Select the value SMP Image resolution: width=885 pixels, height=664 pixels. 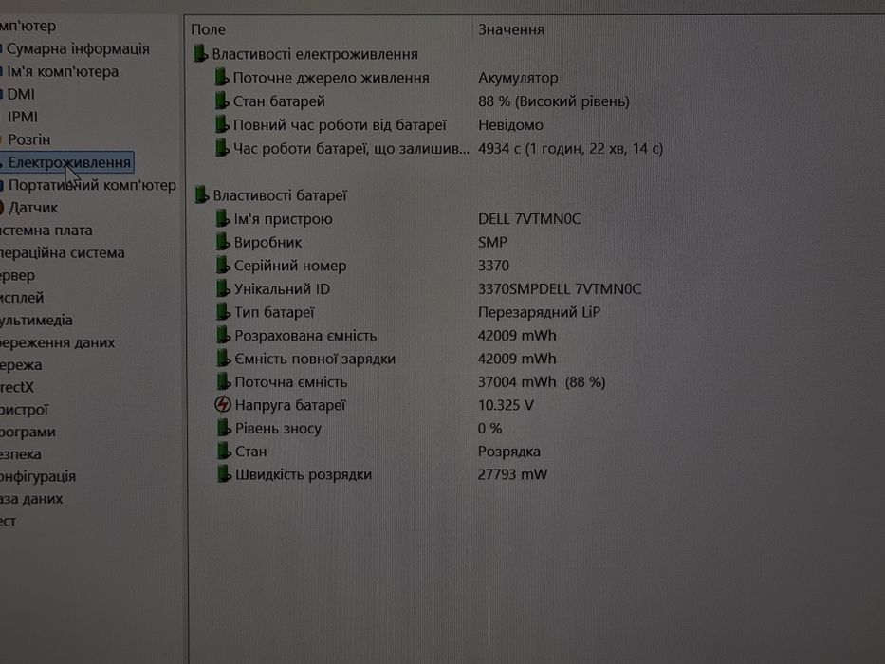[492, 242]
